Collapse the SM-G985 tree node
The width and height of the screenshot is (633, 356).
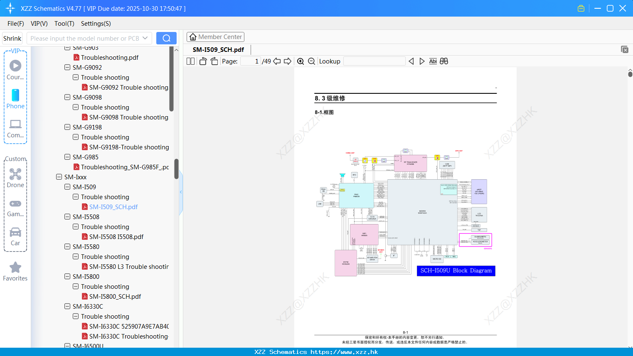67,157
